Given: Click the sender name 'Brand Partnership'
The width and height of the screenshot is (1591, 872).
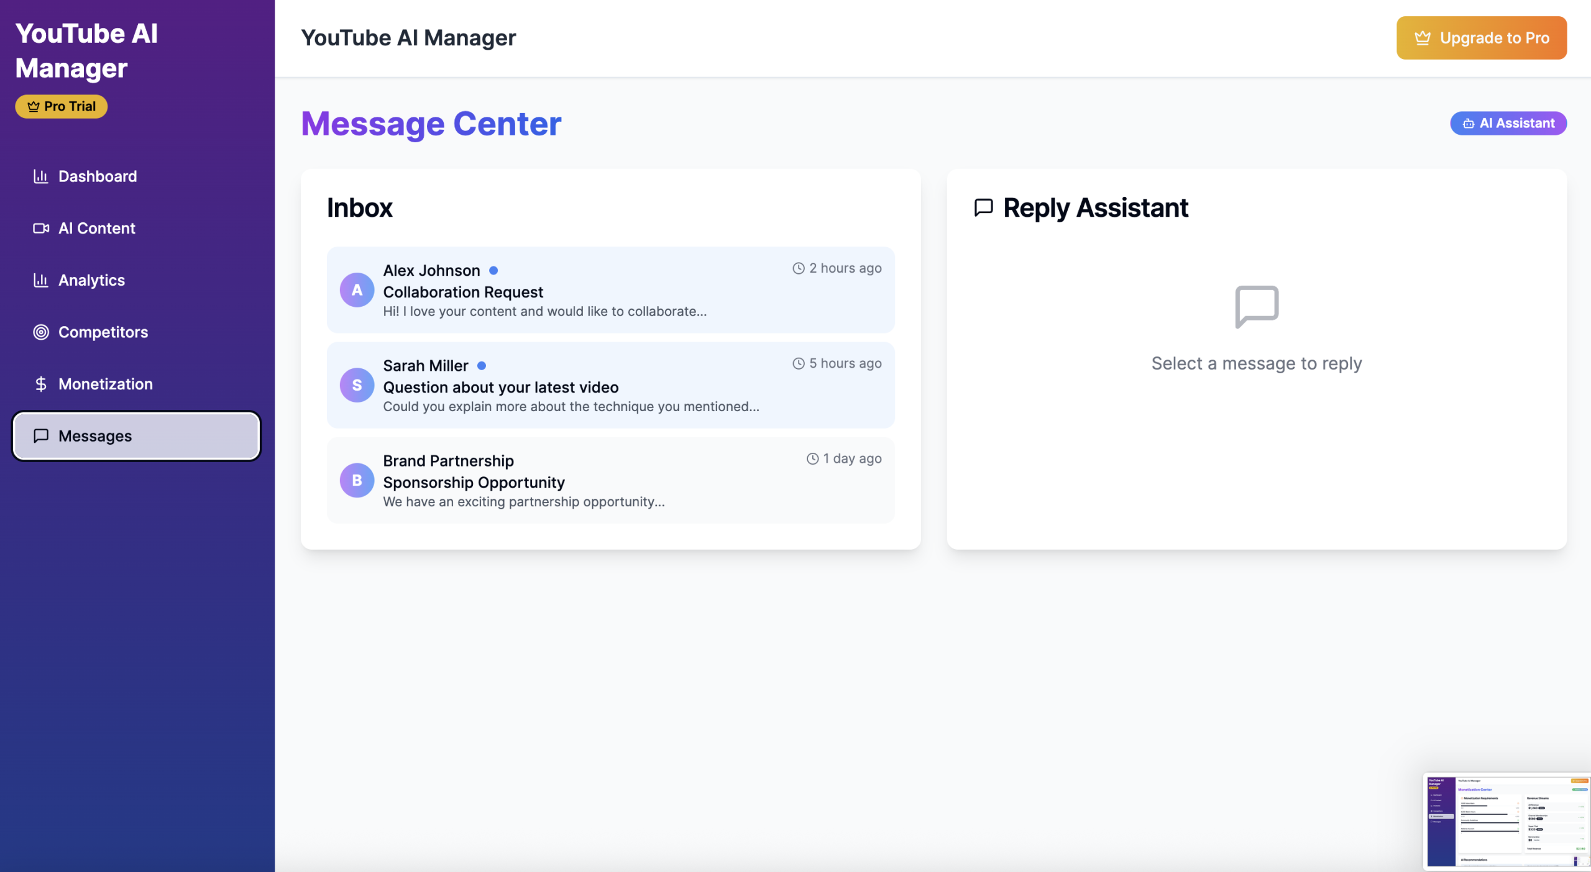Looking at the screenshot, I should coord(448,460).
